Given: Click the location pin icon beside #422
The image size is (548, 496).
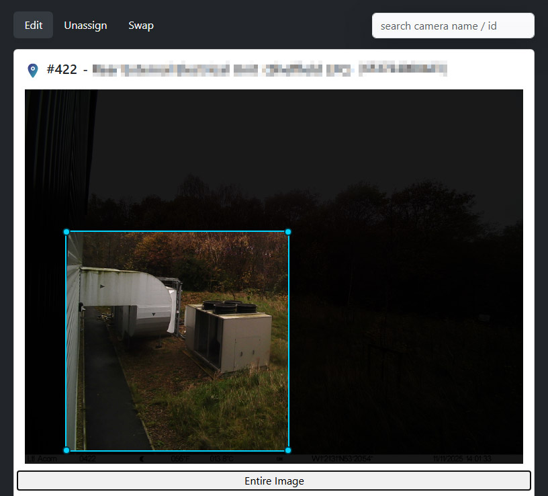Looking at the screenshot, I should pos(32,70).
